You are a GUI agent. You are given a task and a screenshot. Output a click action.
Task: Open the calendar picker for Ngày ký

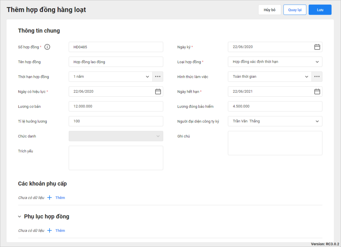[317, 47]
